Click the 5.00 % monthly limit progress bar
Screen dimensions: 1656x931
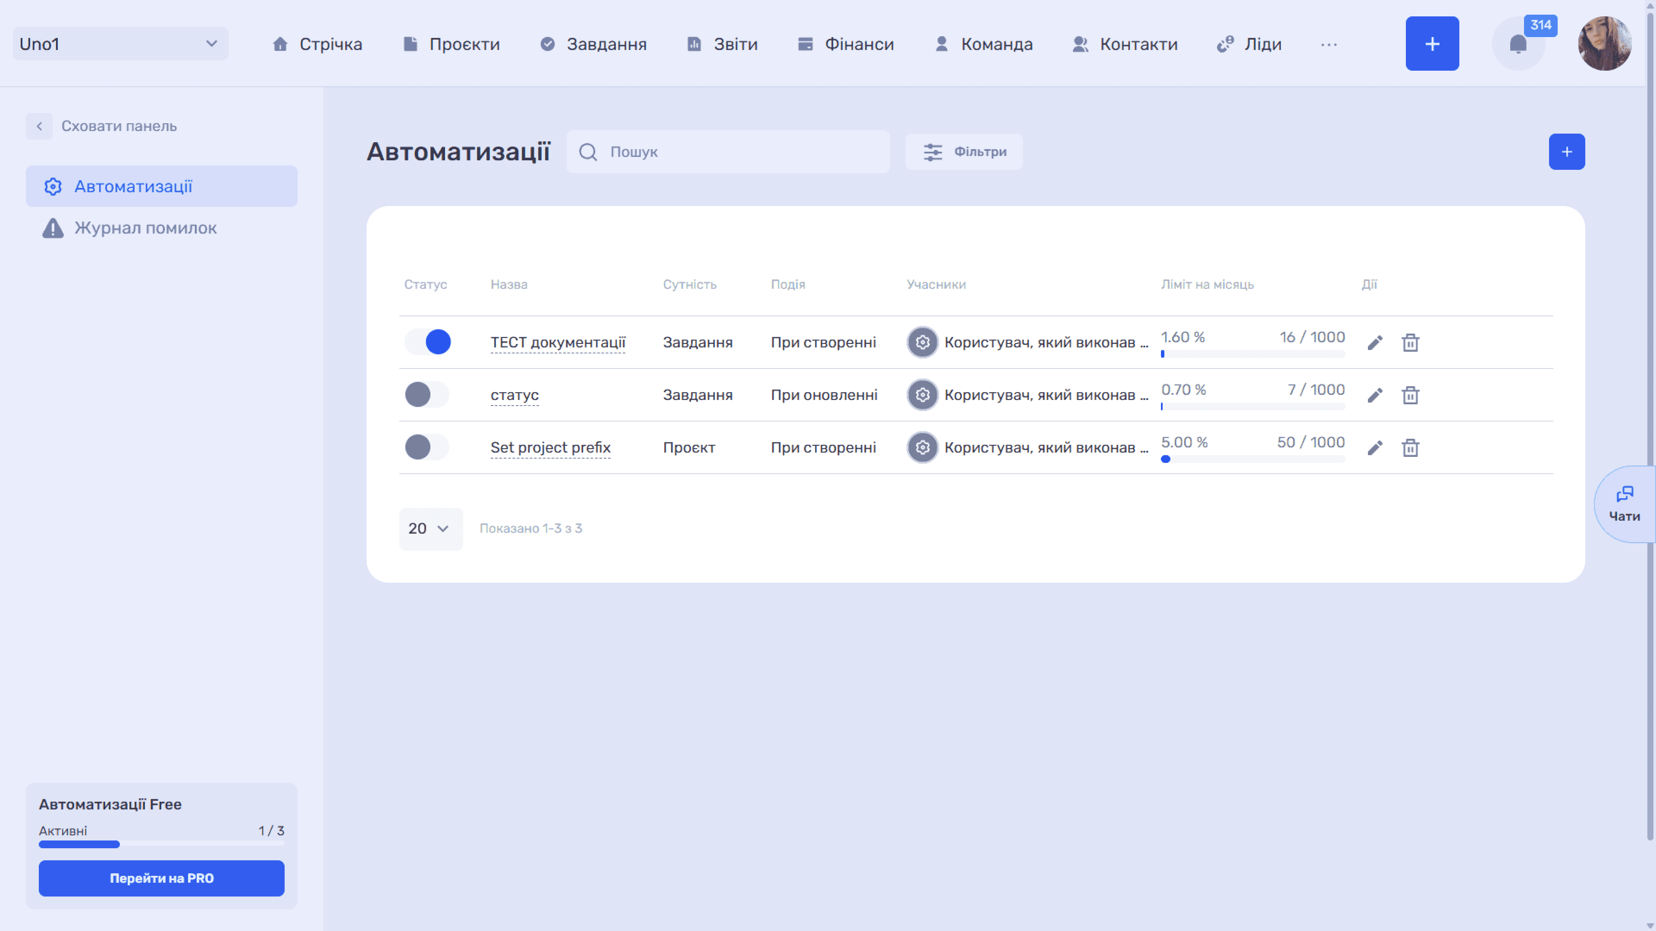tap(1253, 459)
